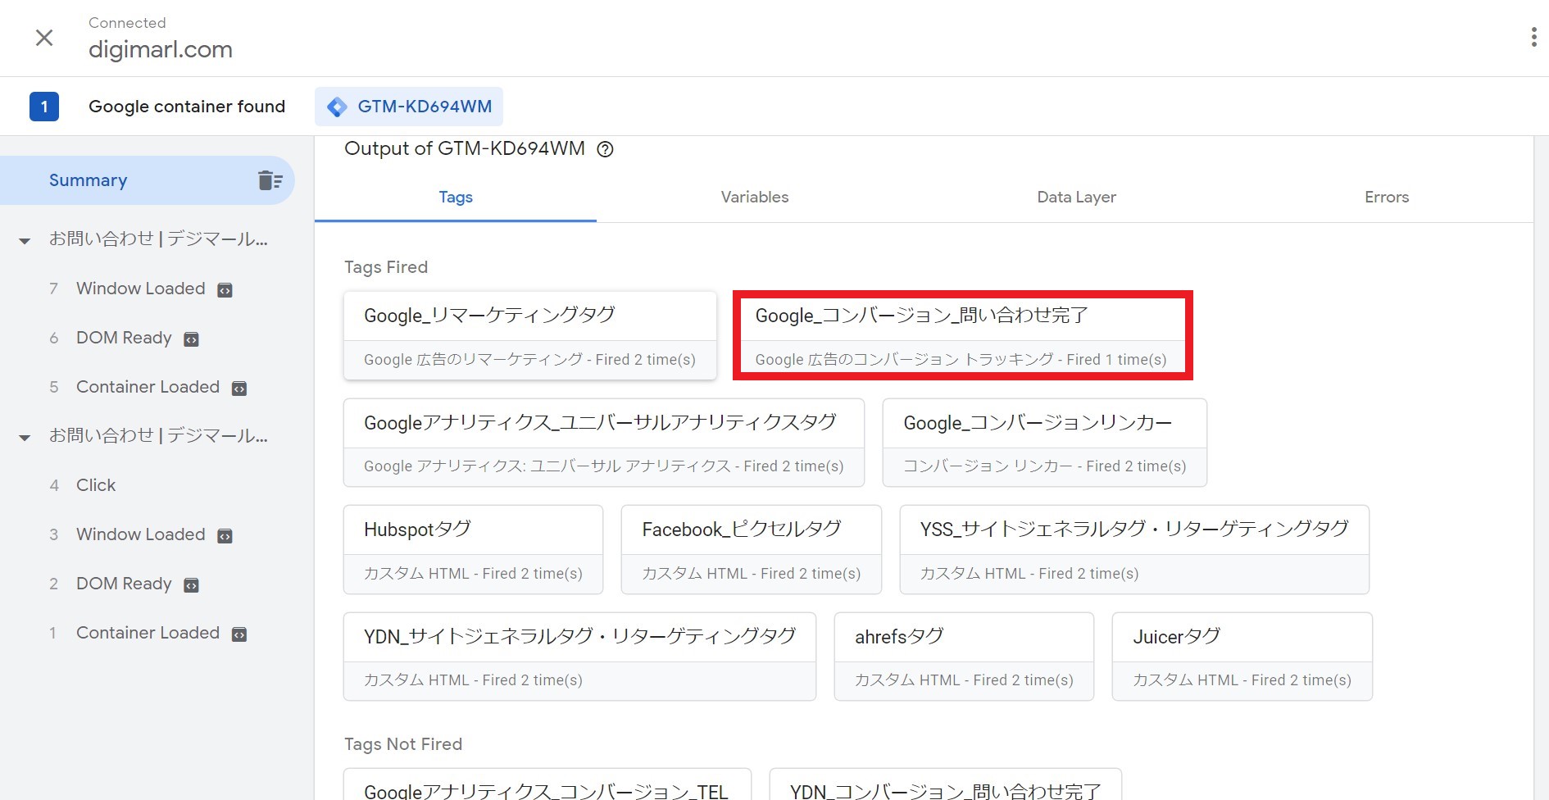Viewport: 1549px width, 800px height.
Task: Switch to the Tags tab
Action: (456, 198)
